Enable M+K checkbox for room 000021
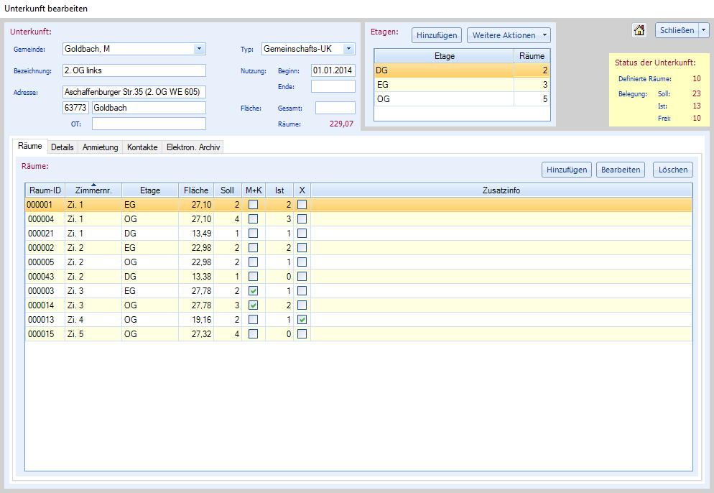Viewport: 714px width, 493px height. point(253,234)
